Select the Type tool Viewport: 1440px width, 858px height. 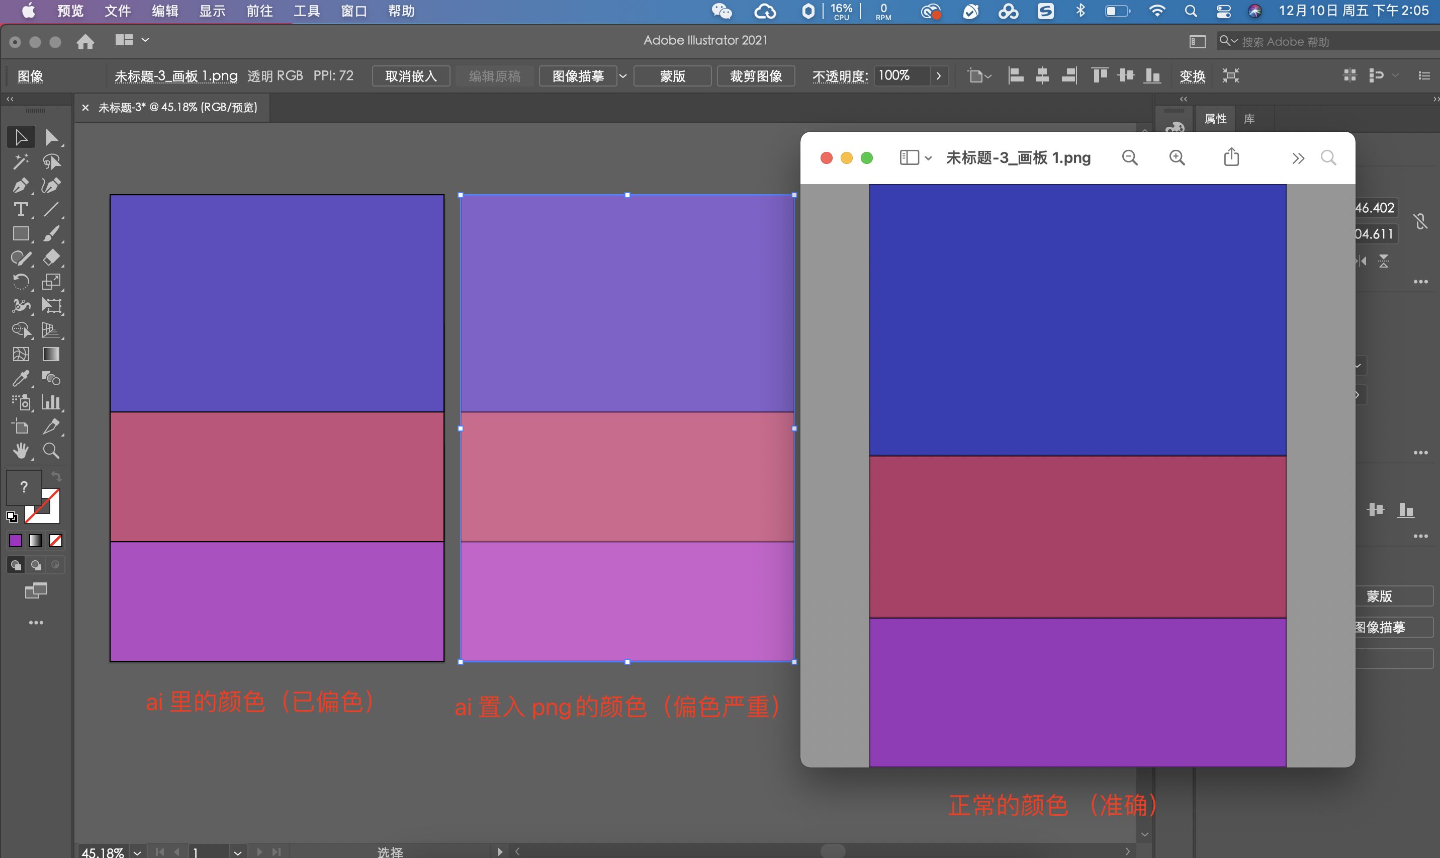[20, 210]
